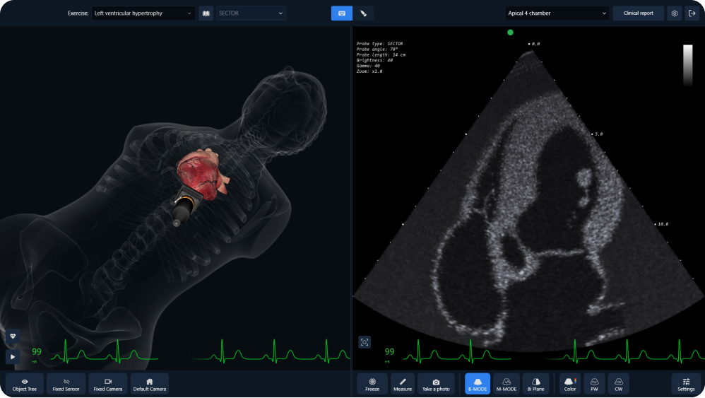Screen dimensions: 705x398
Task: Switch to B-MODE tab
Action: (478, 384)
